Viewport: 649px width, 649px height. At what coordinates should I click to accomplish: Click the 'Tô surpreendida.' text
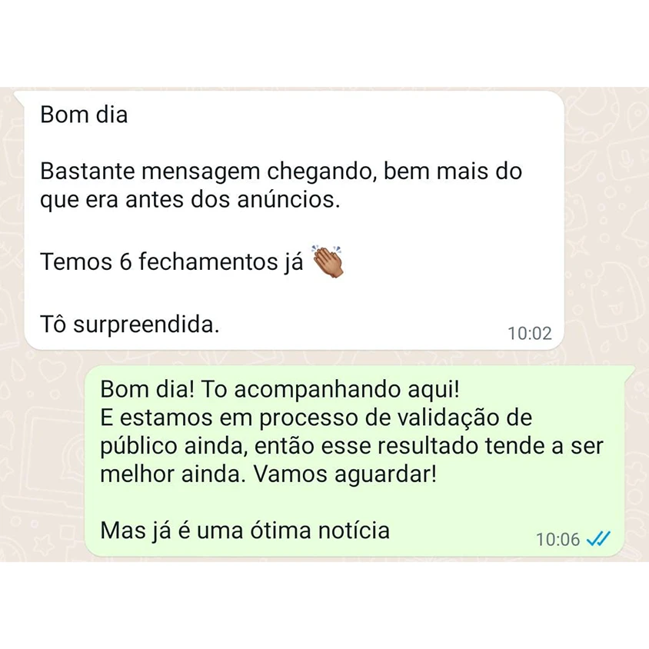[x=129, y=324]
